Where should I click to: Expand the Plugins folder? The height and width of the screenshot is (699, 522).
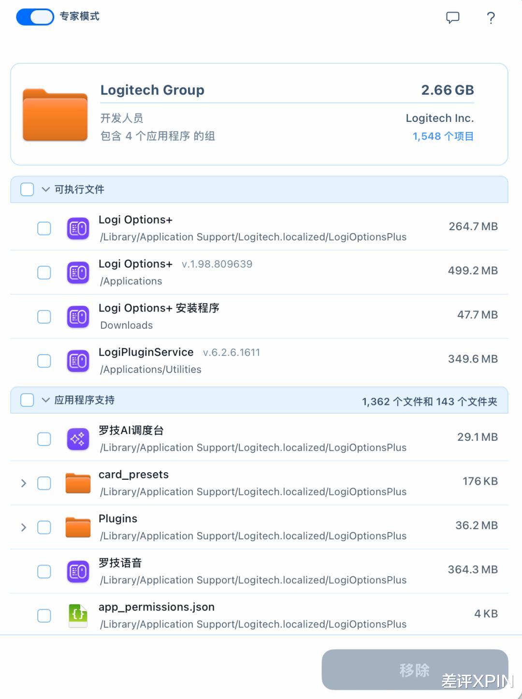tap(23, 527)
